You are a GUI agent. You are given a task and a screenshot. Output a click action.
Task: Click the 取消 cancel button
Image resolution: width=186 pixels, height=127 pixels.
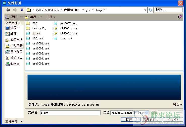tap(173, 119)
